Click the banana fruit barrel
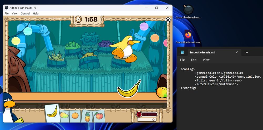The height and width of the screenshot is (130, 263). [x=57, y=60]
